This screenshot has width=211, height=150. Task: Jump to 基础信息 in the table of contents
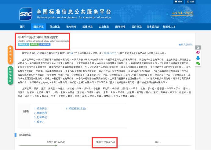point(42,113)
